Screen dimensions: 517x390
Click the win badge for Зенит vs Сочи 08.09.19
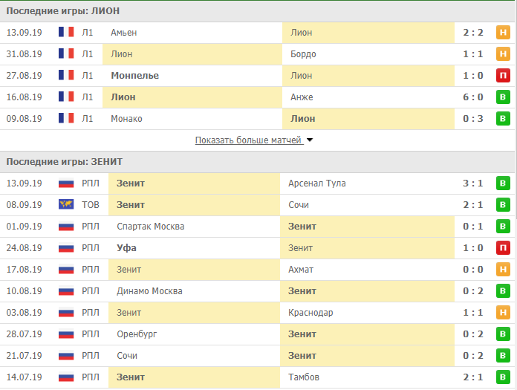click(503, 205)
